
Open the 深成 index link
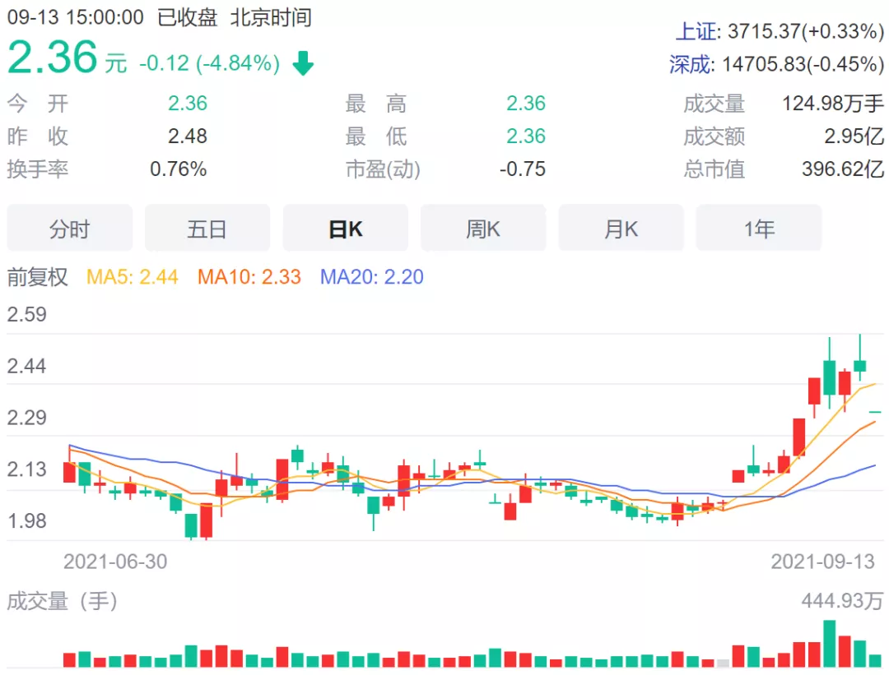coord(690,65)
